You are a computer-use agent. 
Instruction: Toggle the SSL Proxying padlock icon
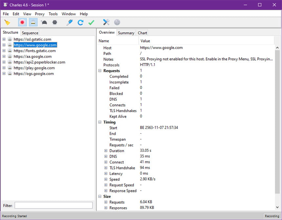pyautogui.click(x=33, y=23)
